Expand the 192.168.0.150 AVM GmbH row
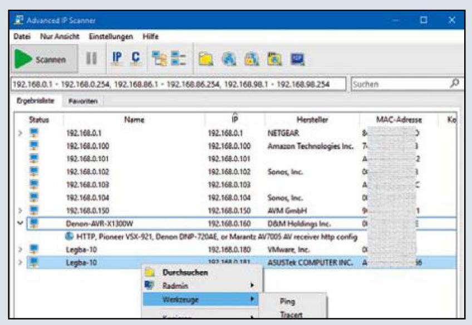The width and height of the screenshot is (472, 325). click(20, 210)
